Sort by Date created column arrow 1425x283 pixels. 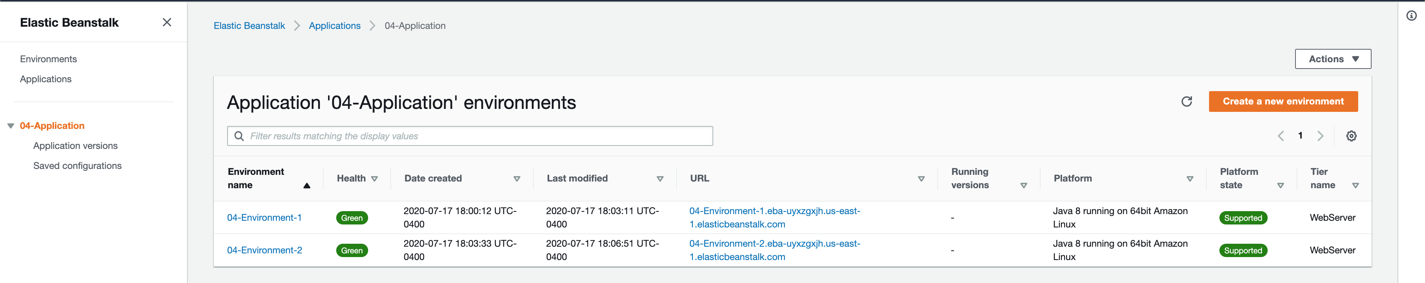click(x=517, y=179)
